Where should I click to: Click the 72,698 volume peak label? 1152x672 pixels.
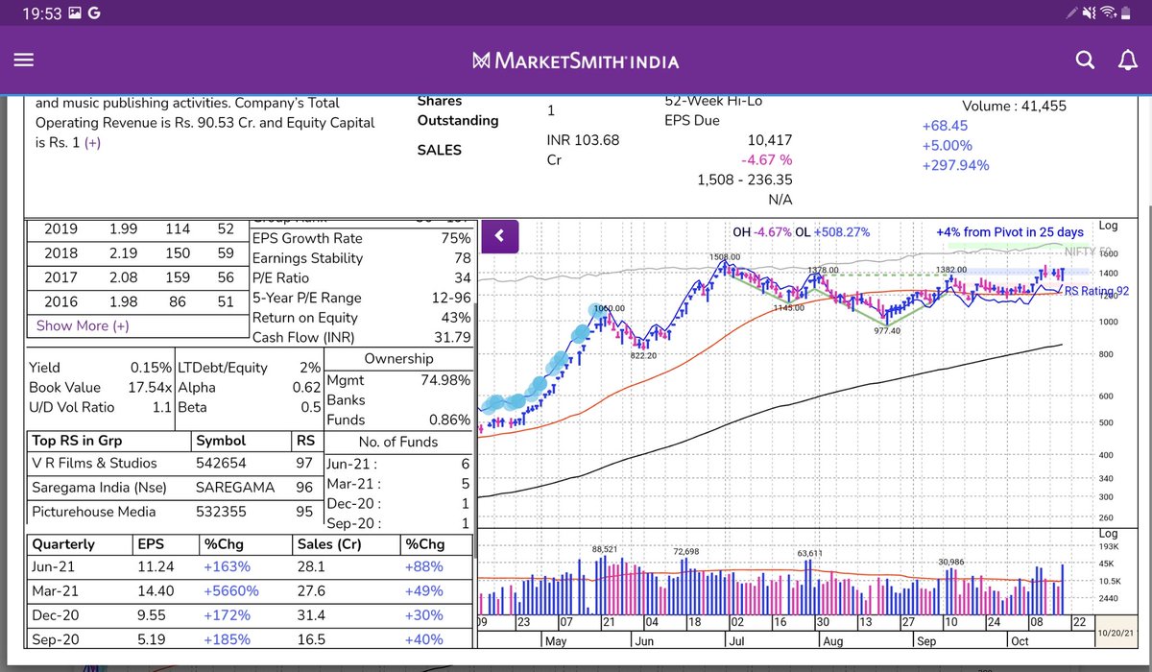pos(686,551)
